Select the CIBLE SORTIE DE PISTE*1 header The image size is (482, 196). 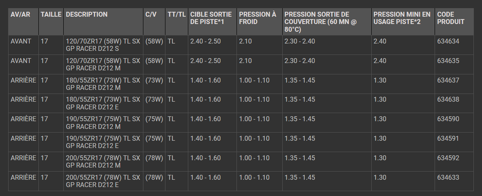[x=211, y=18]
